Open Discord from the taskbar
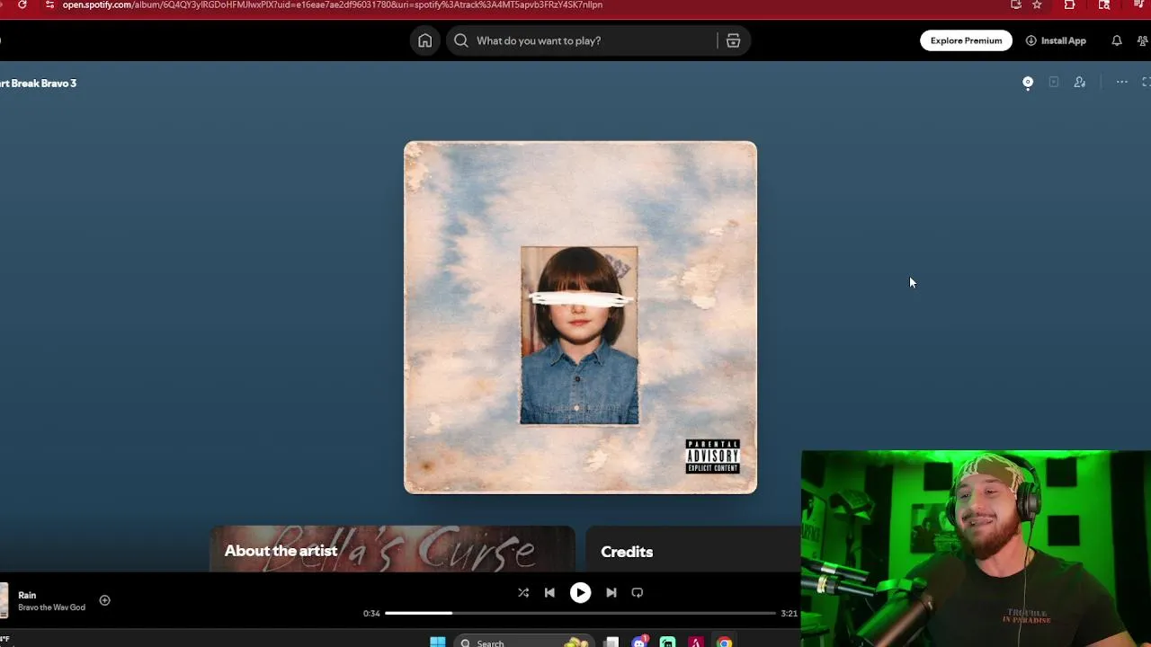 click(639, 642)
